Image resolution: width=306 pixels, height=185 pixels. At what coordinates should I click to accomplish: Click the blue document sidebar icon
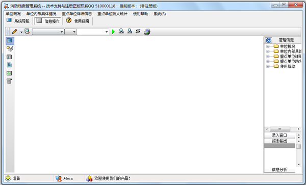[9, 65]
